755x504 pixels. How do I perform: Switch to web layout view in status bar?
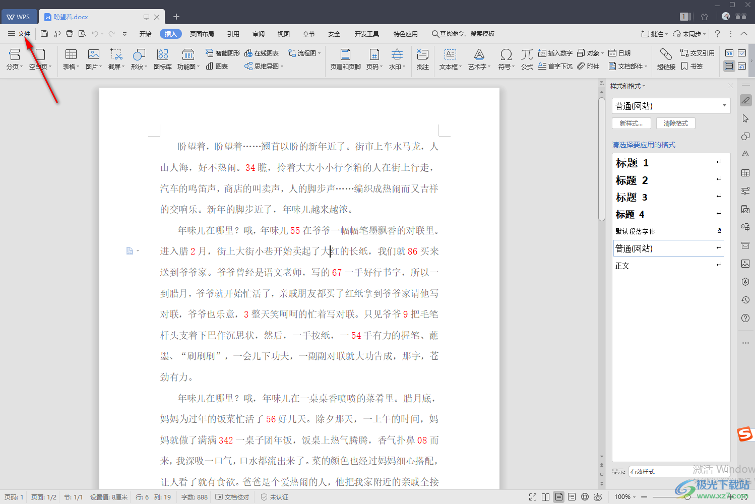[585, 497]
